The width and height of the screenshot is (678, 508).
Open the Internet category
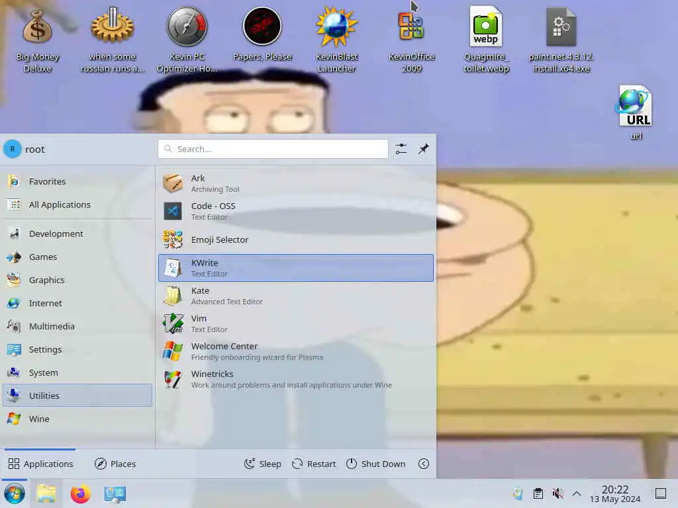pyautogui.click(x=77, y=303)
